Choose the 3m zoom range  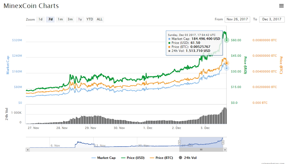70,19
